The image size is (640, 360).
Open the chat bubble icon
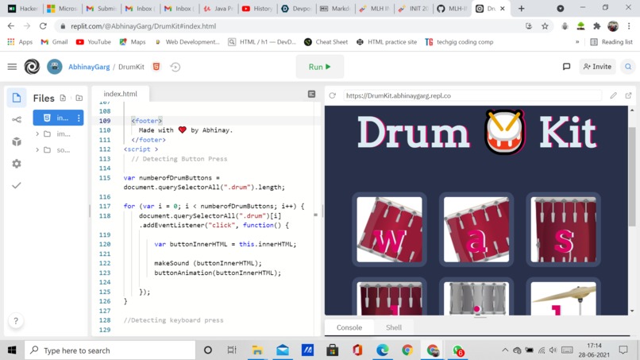click(x=566, y=67)
